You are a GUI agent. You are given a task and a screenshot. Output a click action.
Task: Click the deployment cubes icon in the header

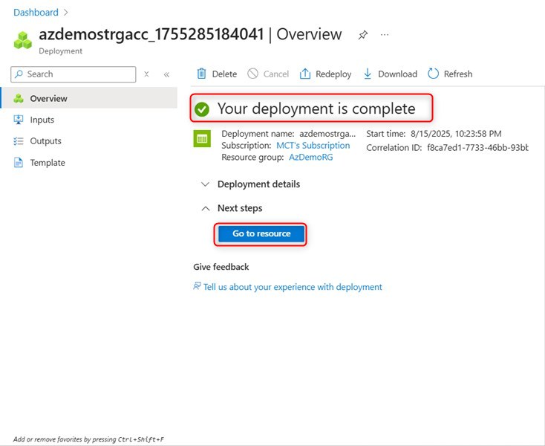pos(22,40)
